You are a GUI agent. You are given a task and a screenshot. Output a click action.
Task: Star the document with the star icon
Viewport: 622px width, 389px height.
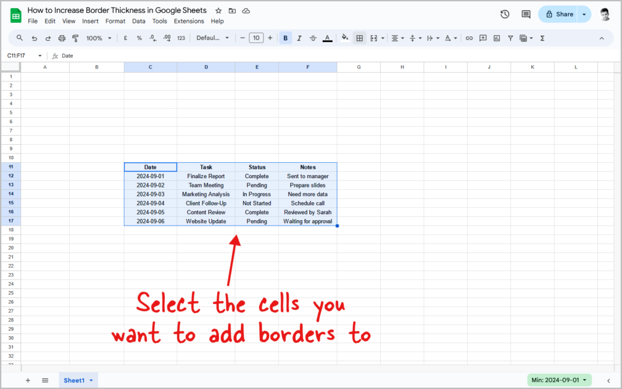point(218,11)
